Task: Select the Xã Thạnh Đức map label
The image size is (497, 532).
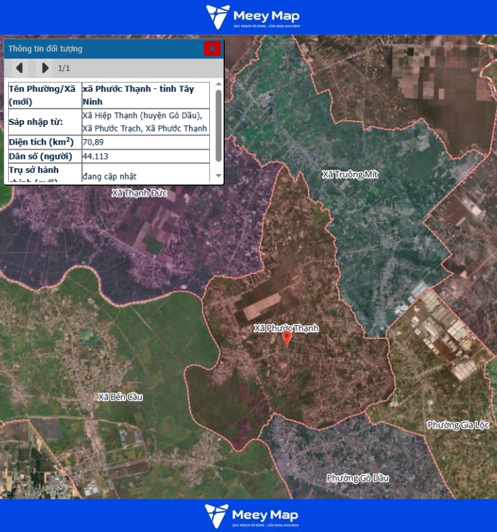Action: 139,193
